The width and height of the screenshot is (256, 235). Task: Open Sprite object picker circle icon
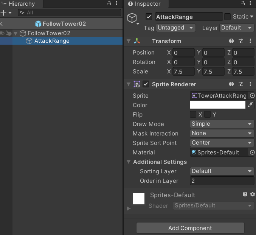253,96
